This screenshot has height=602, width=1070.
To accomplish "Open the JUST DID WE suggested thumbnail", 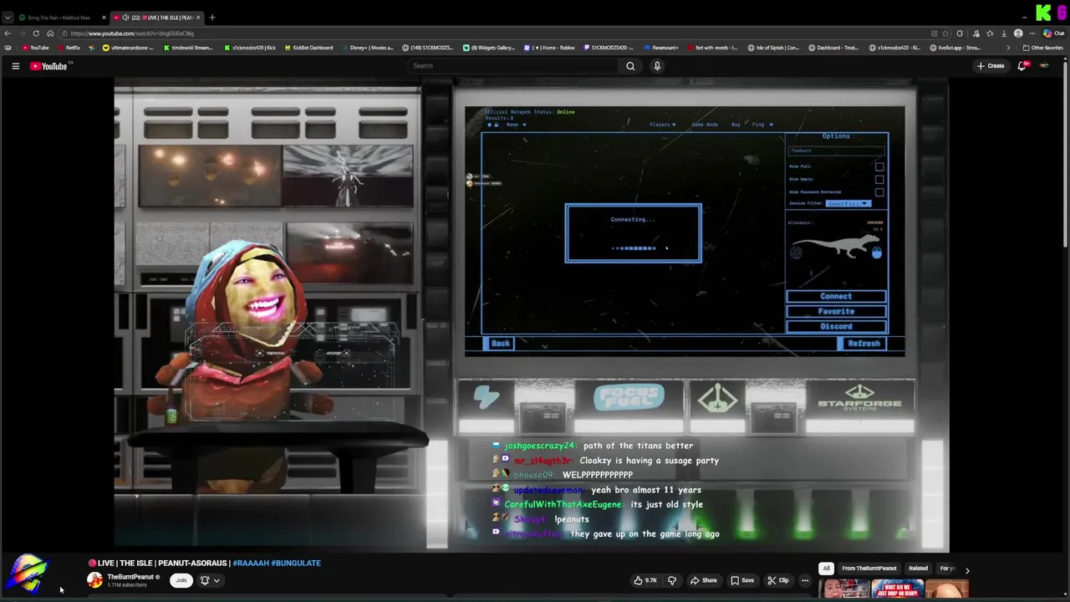I will 897,589.
